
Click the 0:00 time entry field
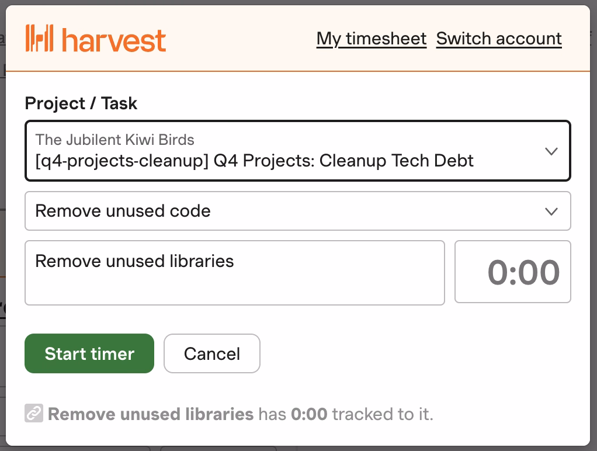pyautogui.click(x=512, y=272)
